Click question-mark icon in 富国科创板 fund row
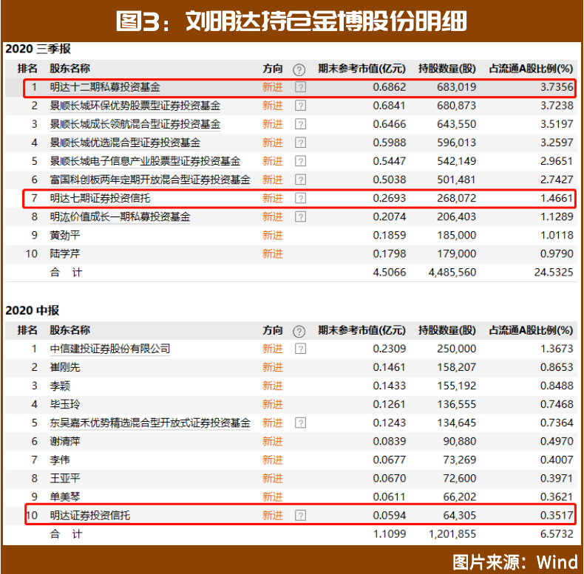Image resolution: width=584 pixels, height=574 pixels. click(300, 180)
